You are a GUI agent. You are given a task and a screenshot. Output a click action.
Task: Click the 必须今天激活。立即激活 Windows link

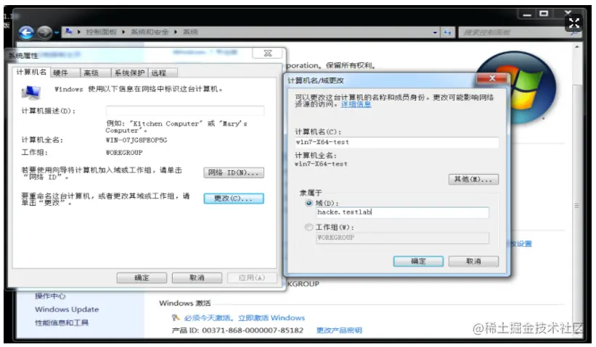pyautogui.click(x=245, y=318)
